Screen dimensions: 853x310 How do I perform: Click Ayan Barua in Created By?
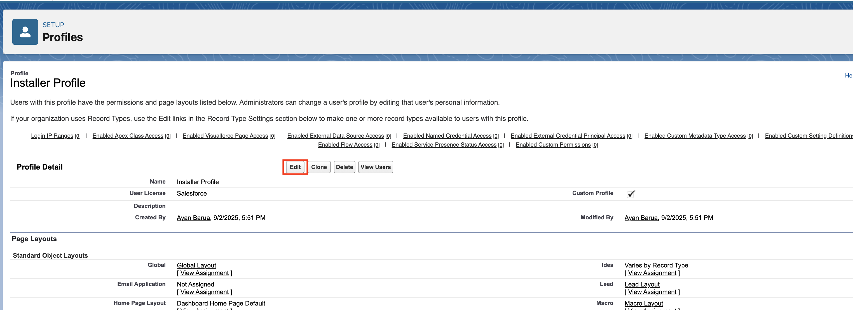[193, 218]
